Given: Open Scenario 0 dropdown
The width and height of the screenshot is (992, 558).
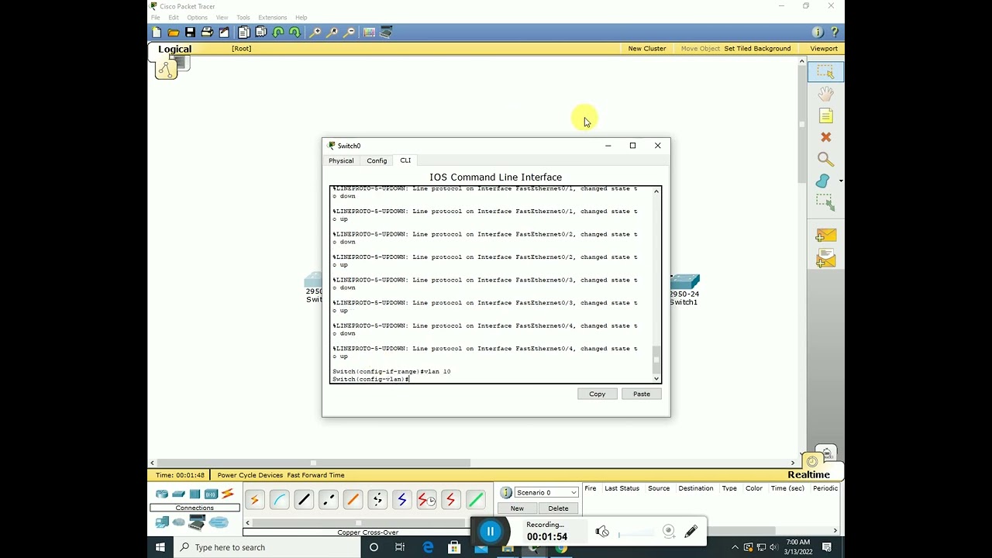Looking at the screenshot, I should [x=546, y=493].
